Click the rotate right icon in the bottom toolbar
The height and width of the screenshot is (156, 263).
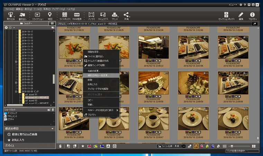[75, 146]
